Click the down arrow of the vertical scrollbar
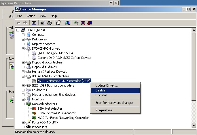 click(194, 126)
